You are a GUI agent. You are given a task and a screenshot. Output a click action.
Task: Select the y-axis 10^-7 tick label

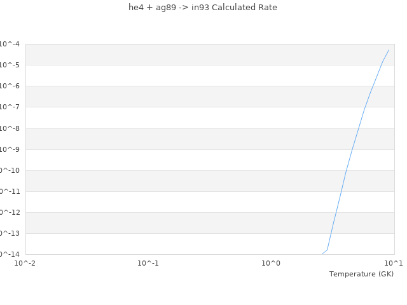click(10, 107)
